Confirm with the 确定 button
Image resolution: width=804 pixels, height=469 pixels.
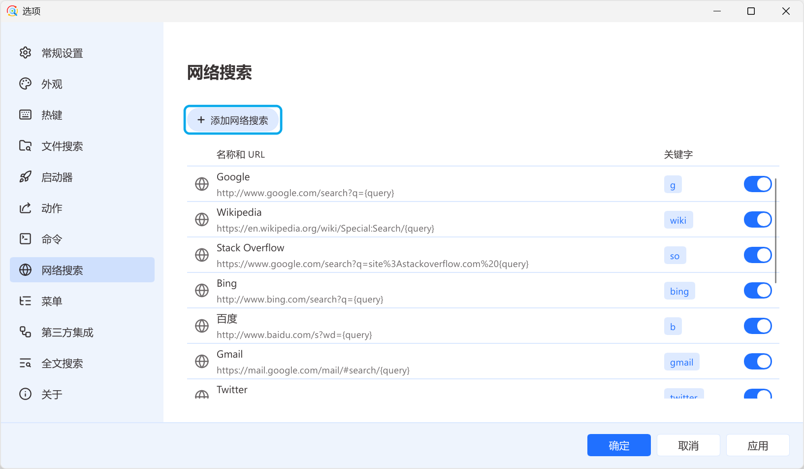point(619,445)
